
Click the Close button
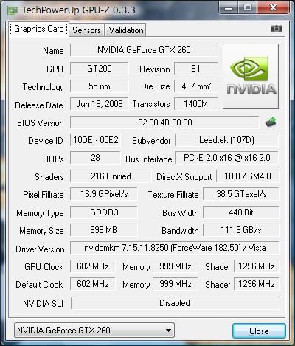click(x=259, y=331)
